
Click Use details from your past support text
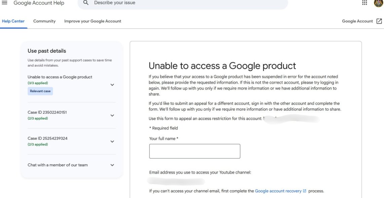point(70,63)
